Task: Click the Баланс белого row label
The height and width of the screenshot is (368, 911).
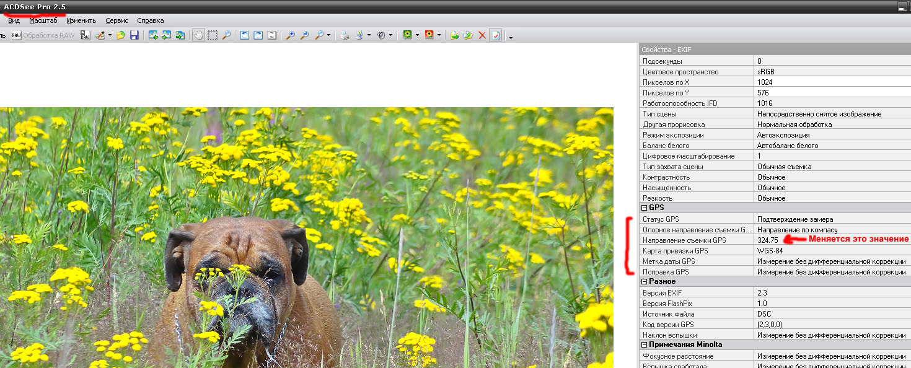Action: (666, 145)
